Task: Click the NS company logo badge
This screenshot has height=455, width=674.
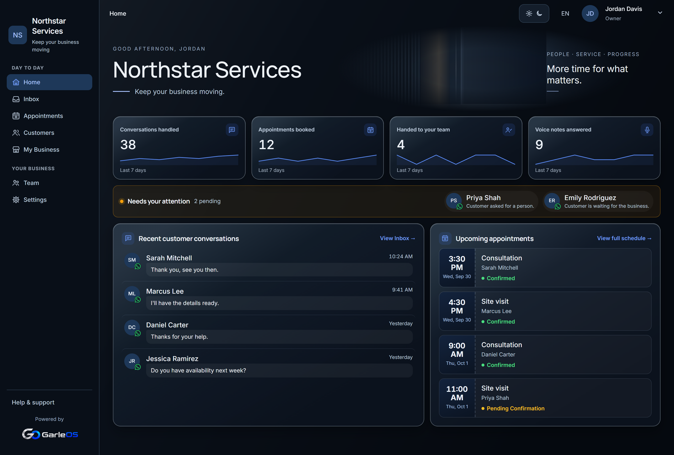Action: click(x=17, y=35)
